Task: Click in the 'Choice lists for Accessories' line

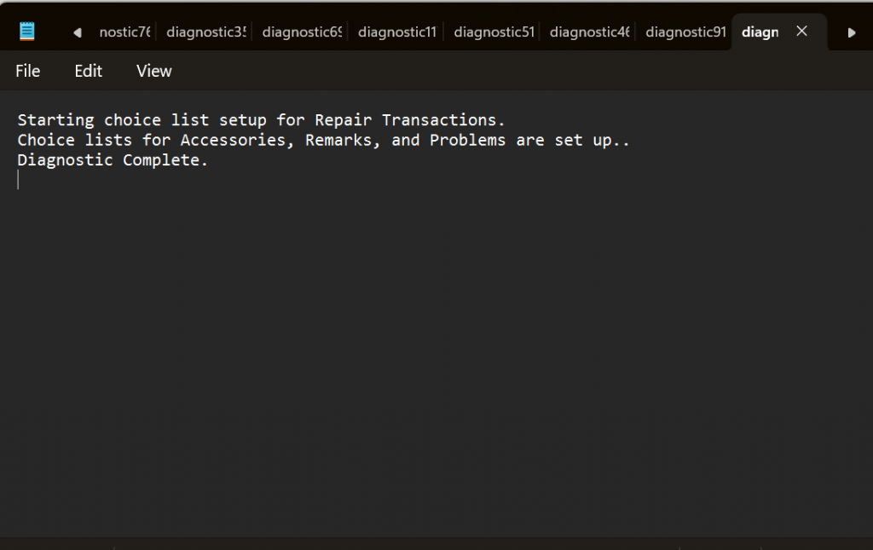Action: pos(323,140)
